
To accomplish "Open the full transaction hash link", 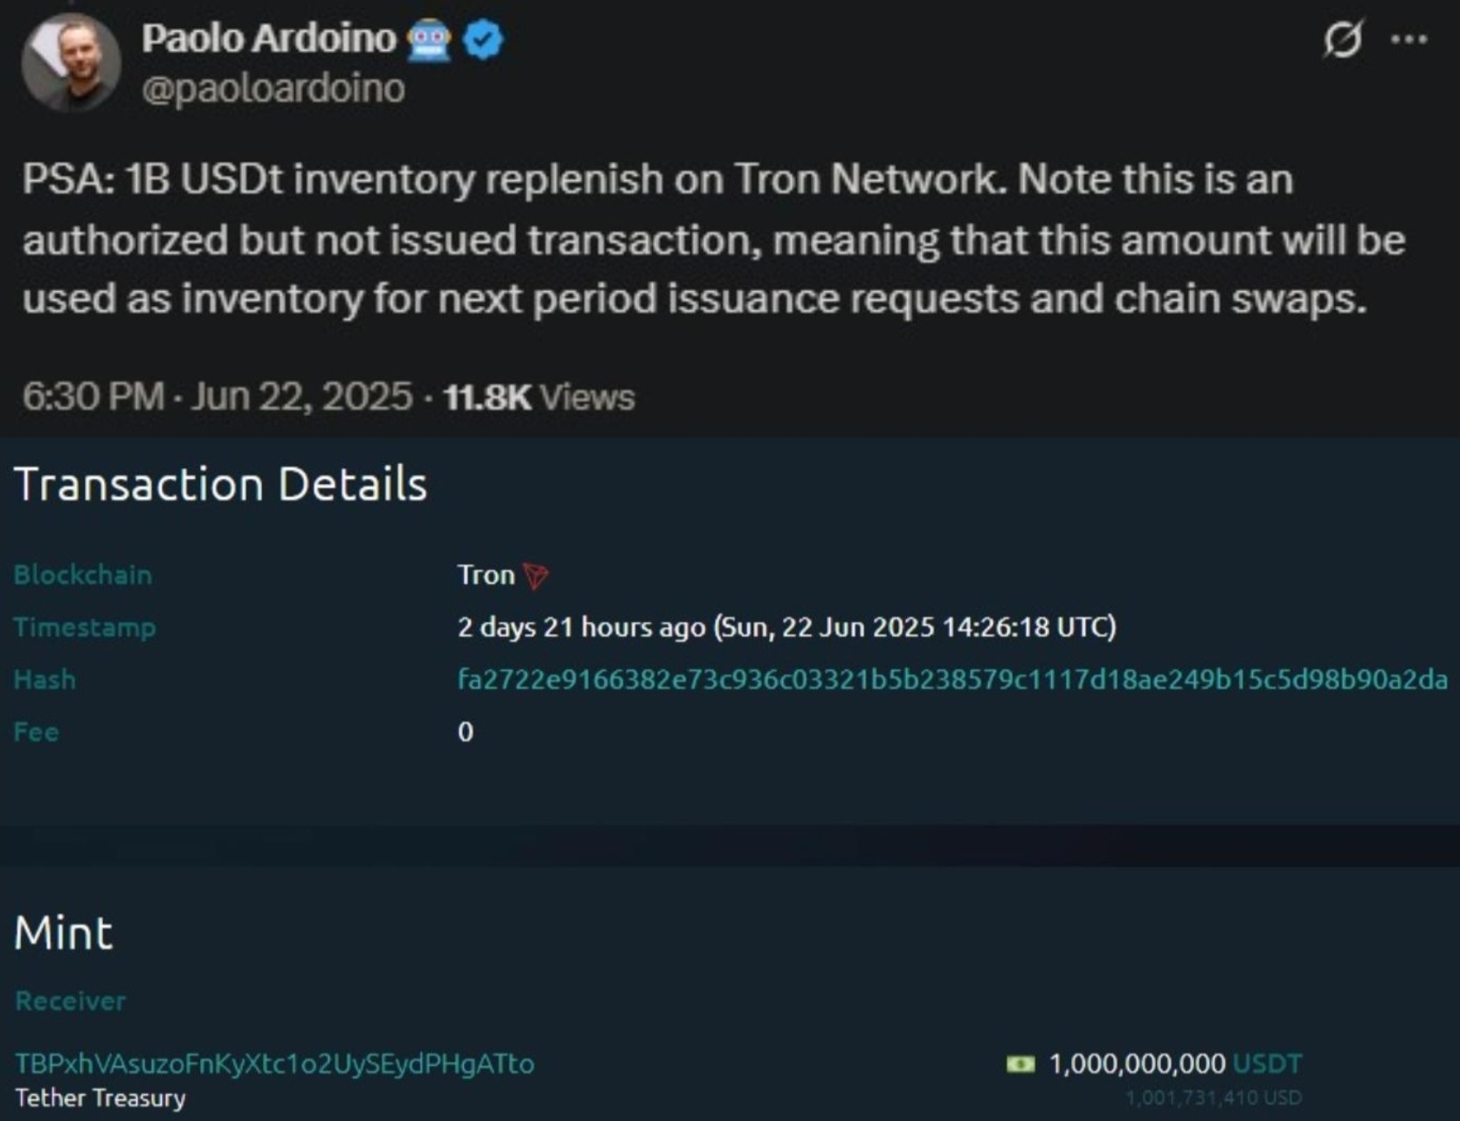I will [x=952, y=680].
